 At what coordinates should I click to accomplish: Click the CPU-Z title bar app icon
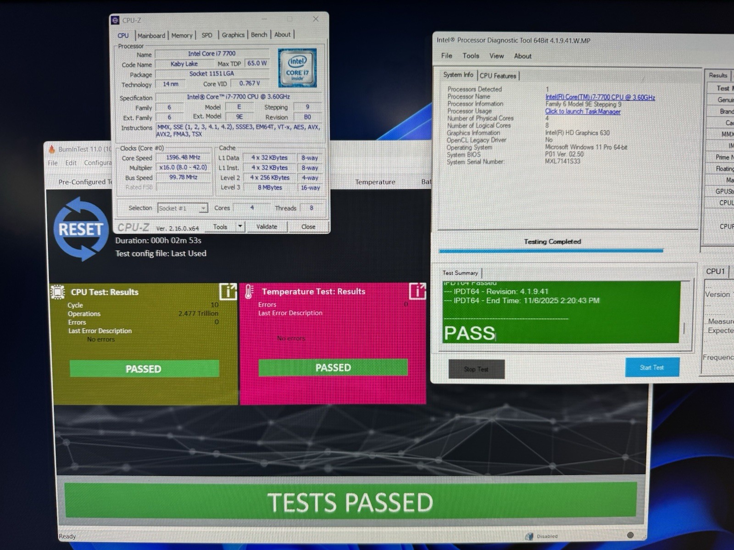[116, 20]
